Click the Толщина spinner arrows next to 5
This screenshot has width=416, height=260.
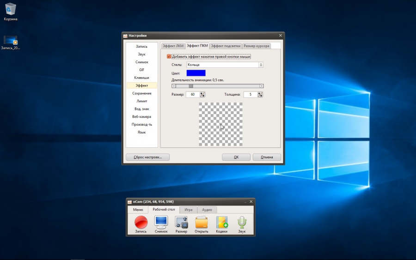pyautogui.click(x=260, y=95)
